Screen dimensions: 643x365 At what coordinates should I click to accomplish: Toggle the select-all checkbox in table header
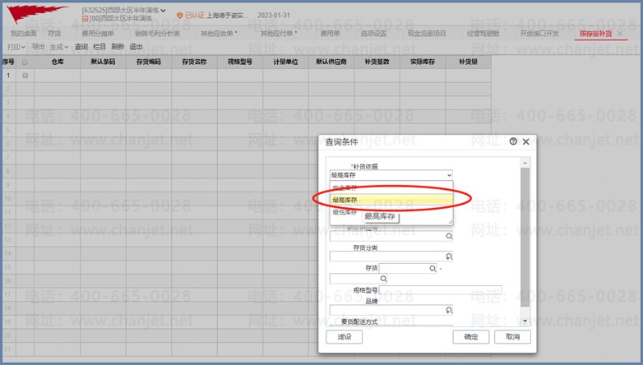coord(25,62)
